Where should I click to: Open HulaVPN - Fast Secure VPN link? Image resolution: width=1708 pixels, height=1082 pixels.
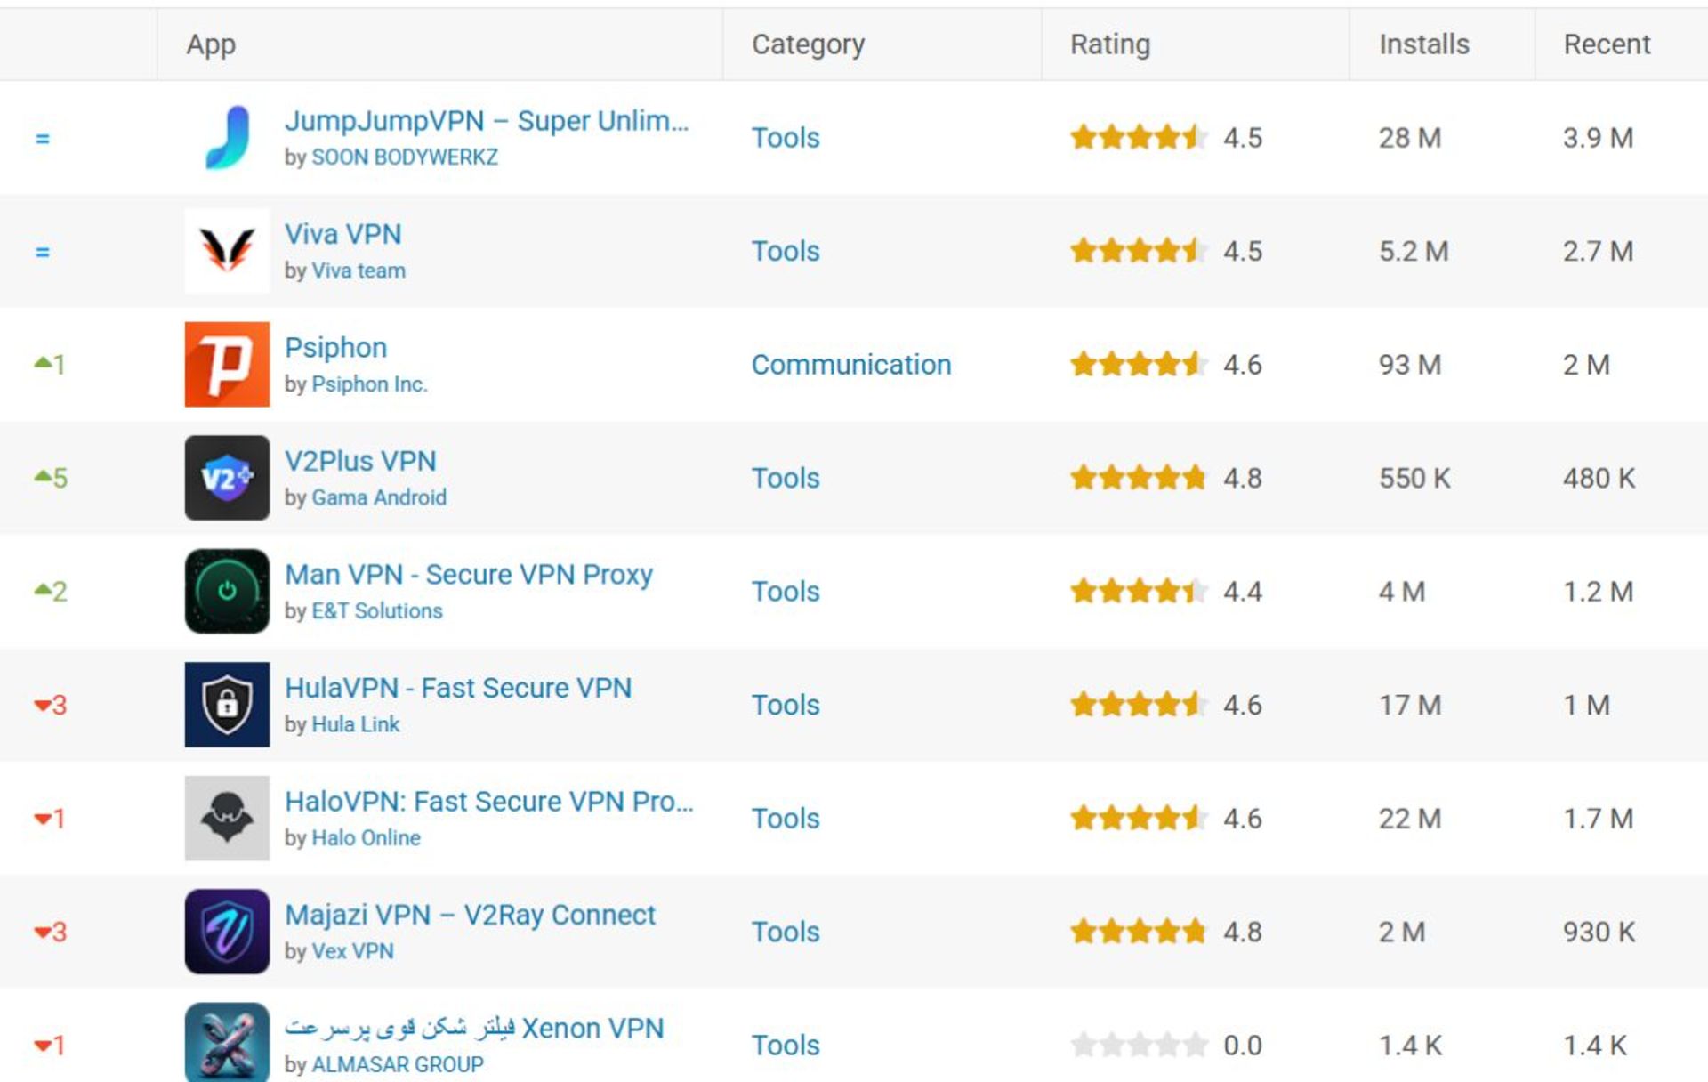tap(458, 688)
